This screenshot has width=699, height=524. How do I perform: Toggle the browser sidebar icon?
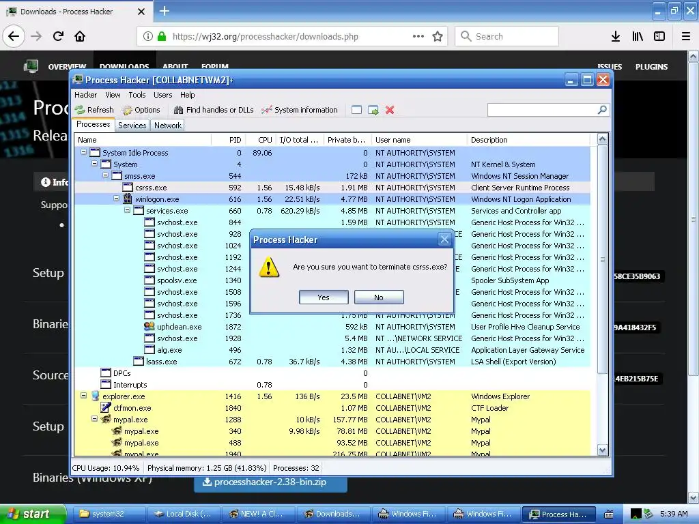point(659,36)
